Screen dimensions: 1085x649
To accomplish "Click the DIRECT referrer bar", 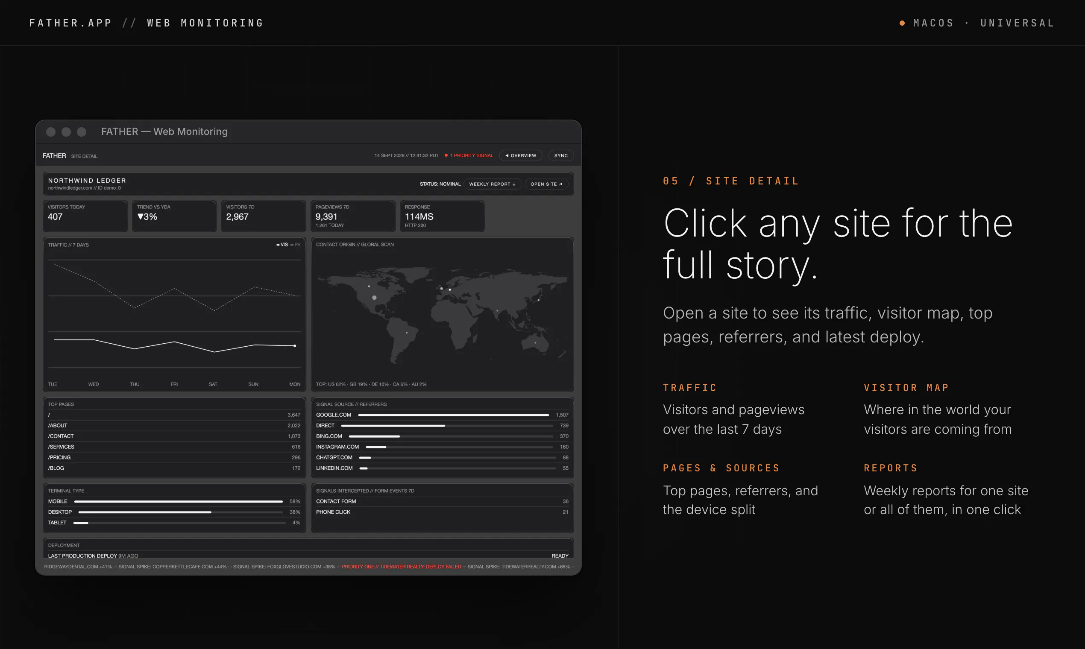I will (447, 426).
